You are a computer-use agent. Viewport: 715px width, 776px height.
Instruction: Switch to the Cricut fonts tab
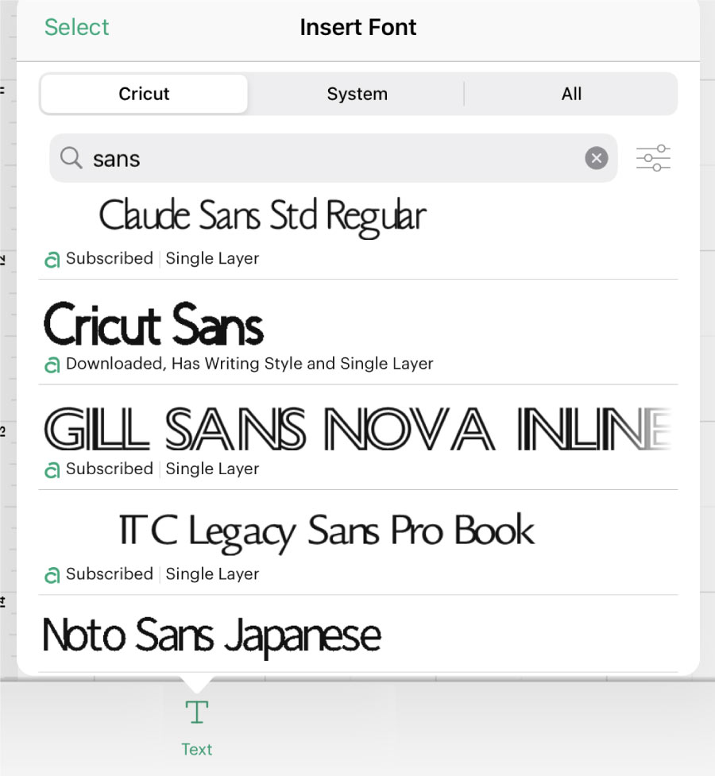pos(144,94)
